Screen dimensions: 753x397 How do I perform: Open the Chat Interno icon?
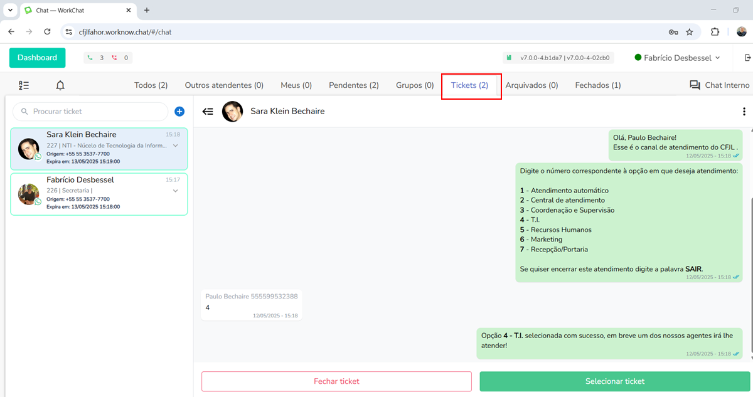[x=695, y=85]
